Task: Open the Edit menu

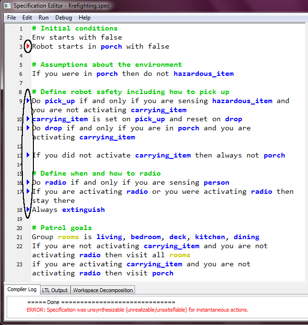Action: 27,18
